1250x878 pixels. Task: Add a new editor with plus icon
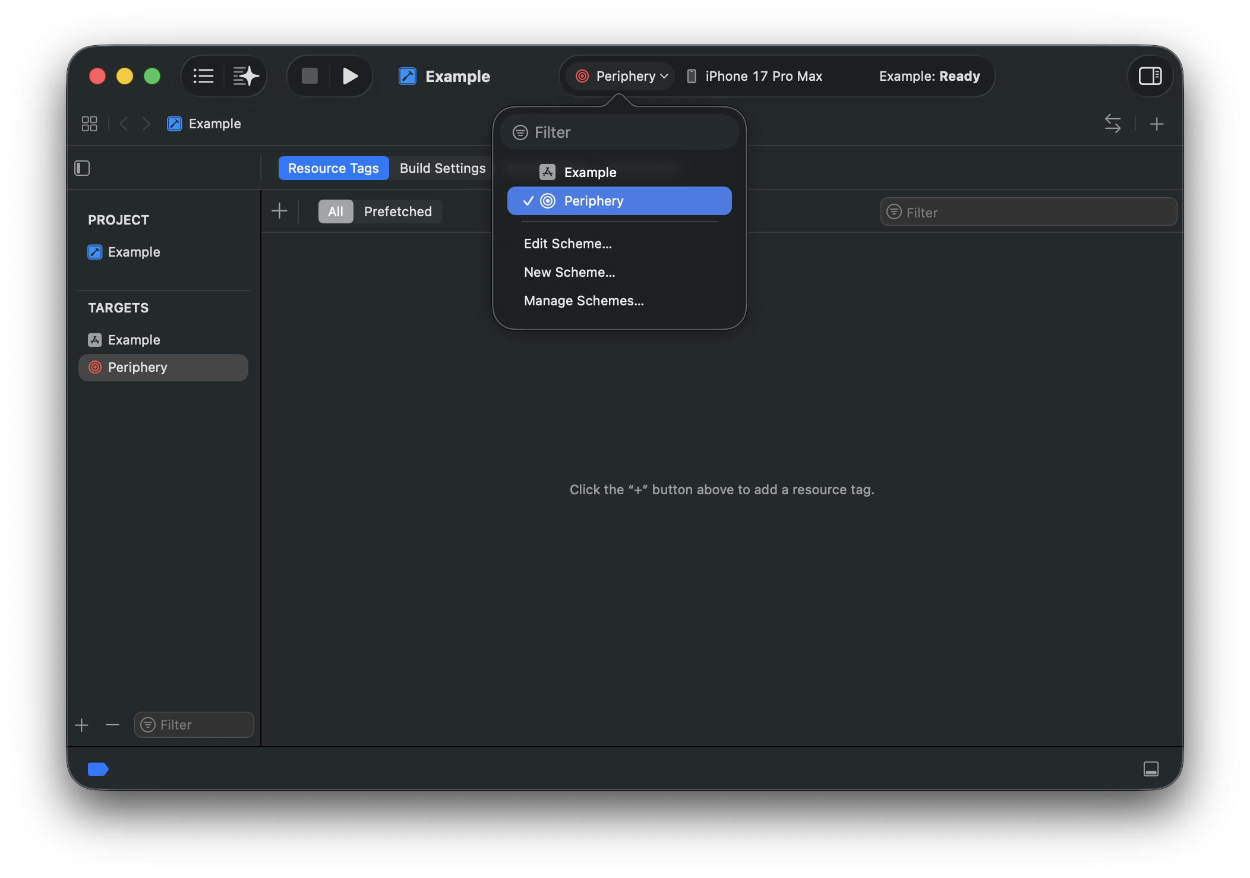[x=1156, y=124]
